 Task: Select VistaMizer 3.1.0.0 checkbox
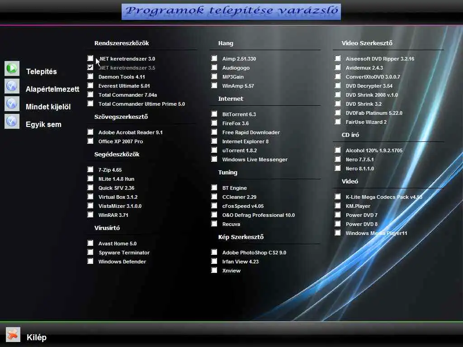pyautogui.click(x=90, y=206)
